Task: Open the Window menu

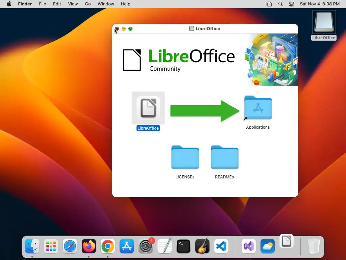Action: [x=106, y=4]
